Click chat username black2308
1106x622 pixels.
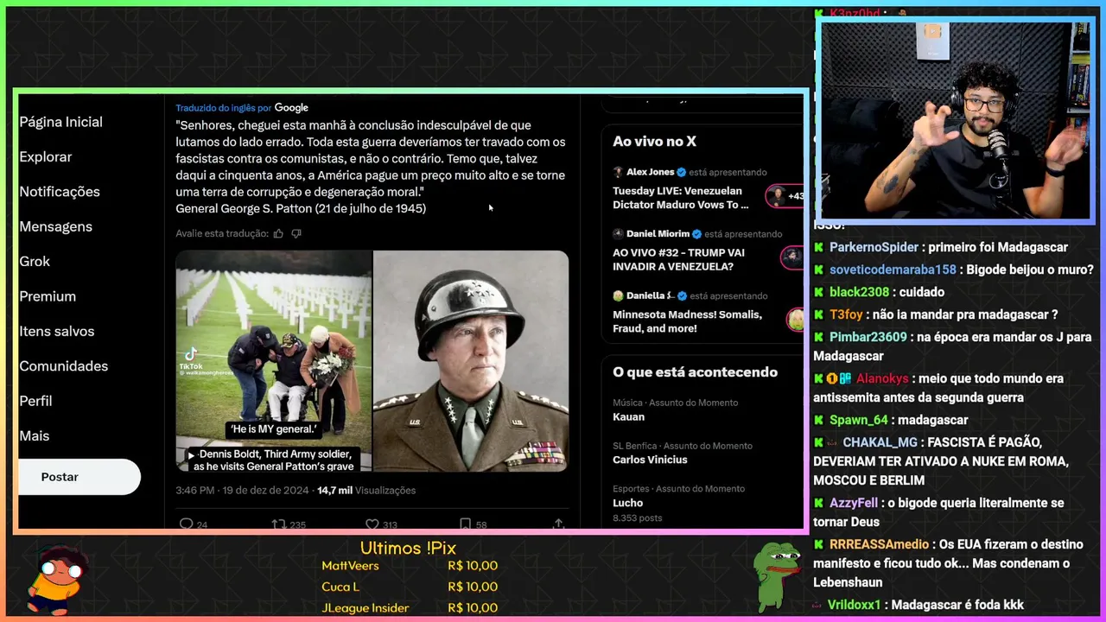(858, 292)
